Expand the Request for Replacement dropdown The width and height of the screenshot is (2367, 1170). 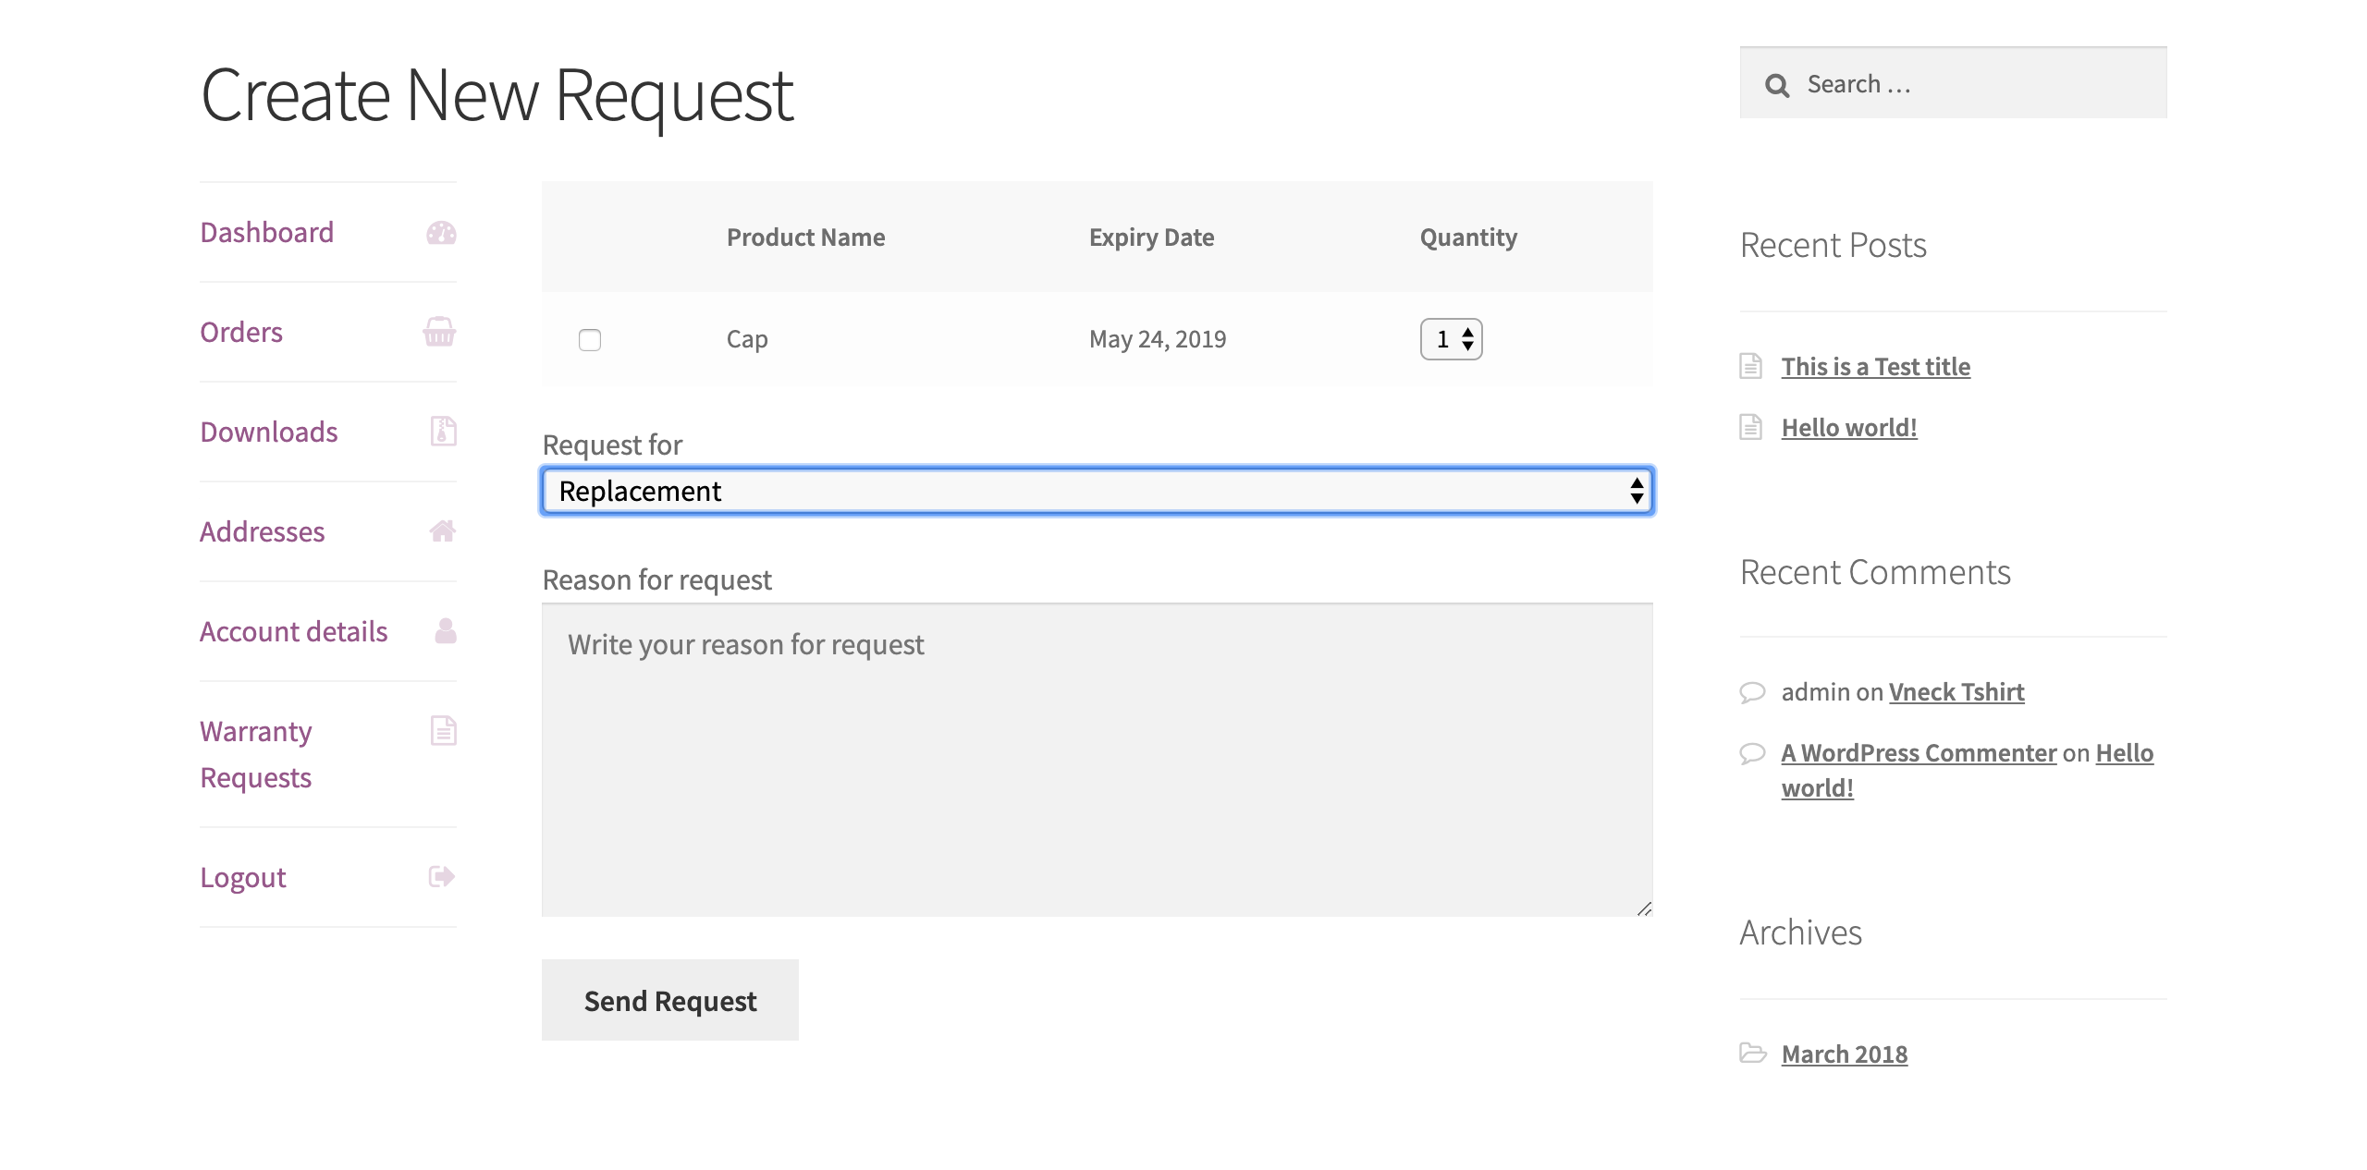pyautogui.click(x=1097, y=491)
